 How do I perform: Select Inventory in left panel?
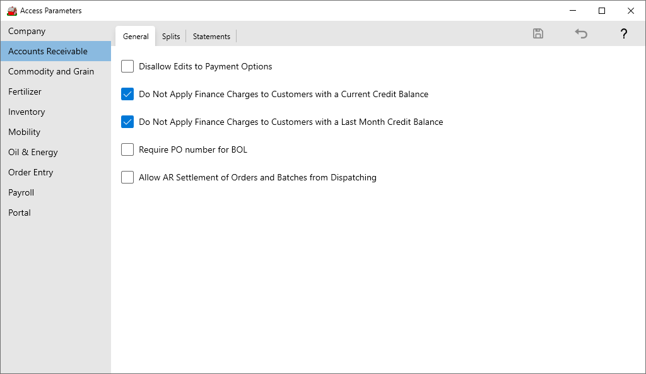point(26,112)
